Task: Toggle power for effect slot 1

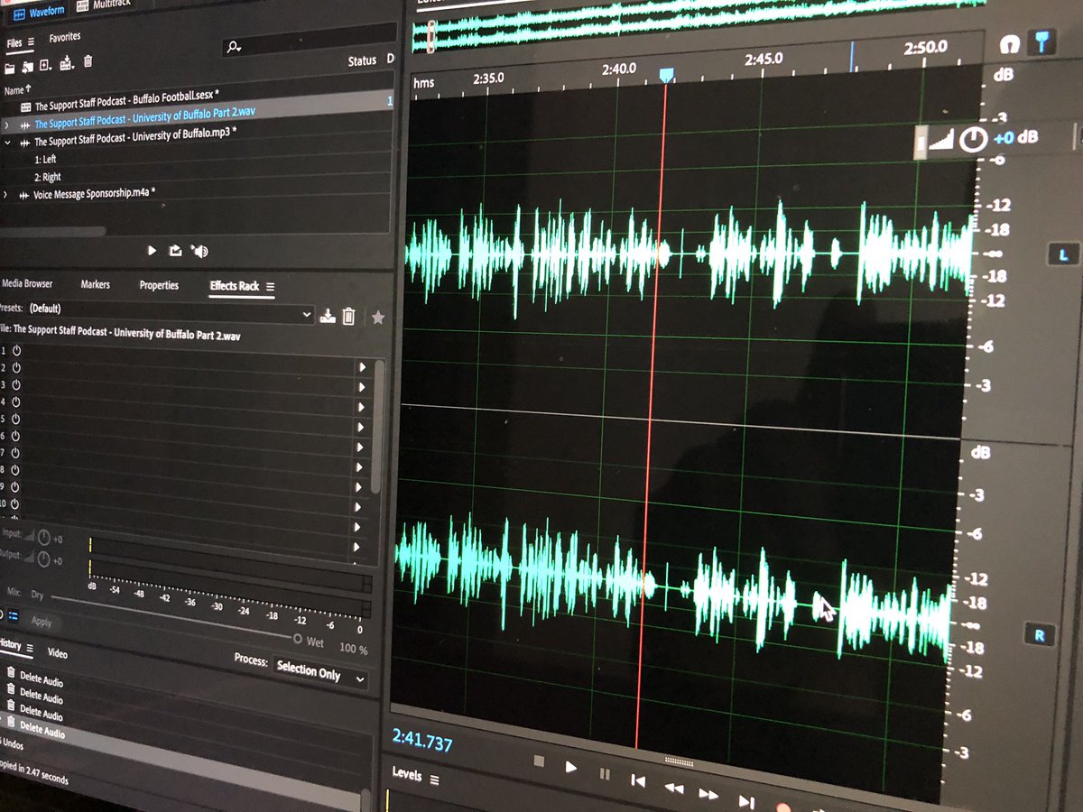Action: point(16,351)
